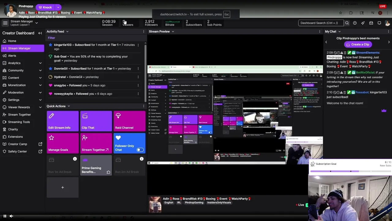Click Prime Gaming Benefits tile
Viewport: 392px width, 221px height.
coord(96,165)
